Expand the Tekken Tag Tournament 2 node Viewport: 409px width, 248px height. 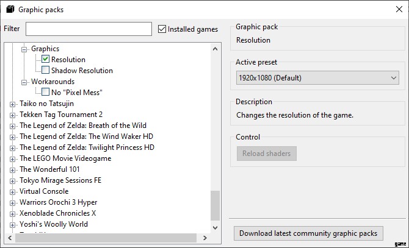(x=12, y=115)
